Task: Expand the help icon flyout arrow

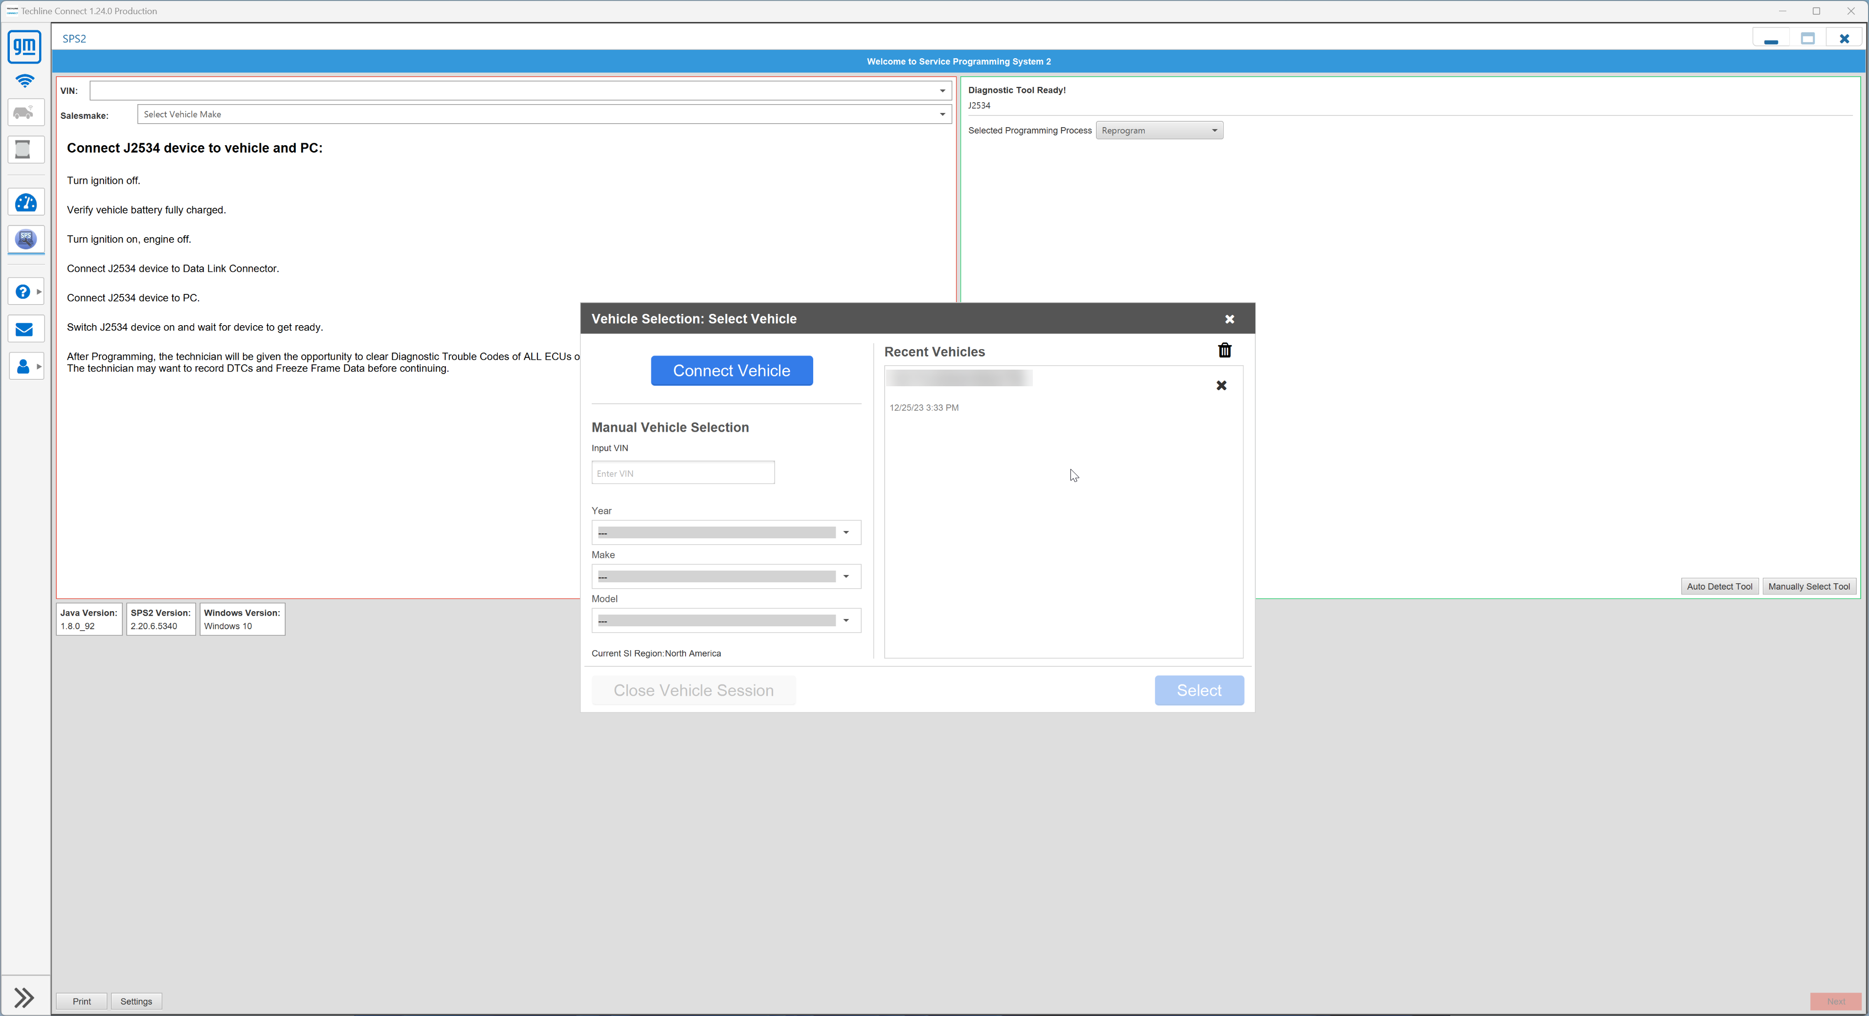Action: coord(39,291)
